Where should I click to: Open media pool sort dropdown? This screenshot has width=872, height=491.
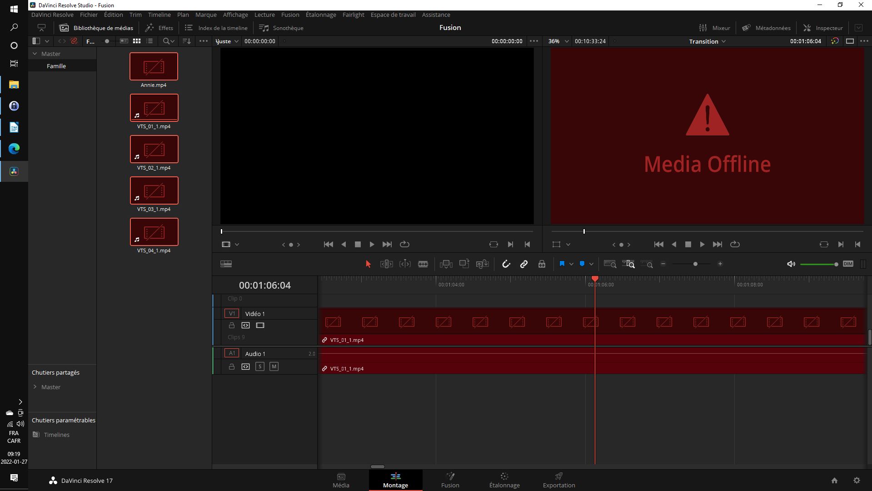[187, 41]
